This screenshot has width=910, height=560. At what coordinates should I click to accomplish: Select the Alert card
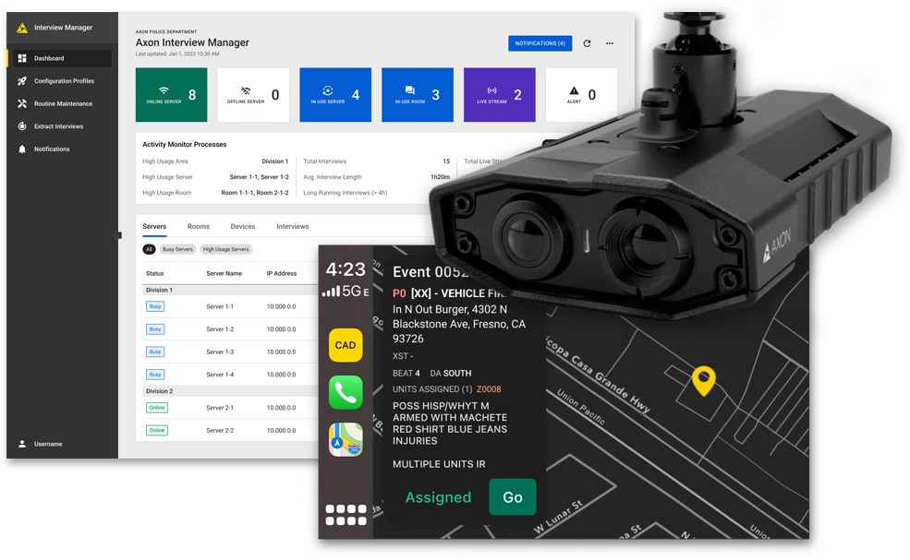(x=581, y=94)
